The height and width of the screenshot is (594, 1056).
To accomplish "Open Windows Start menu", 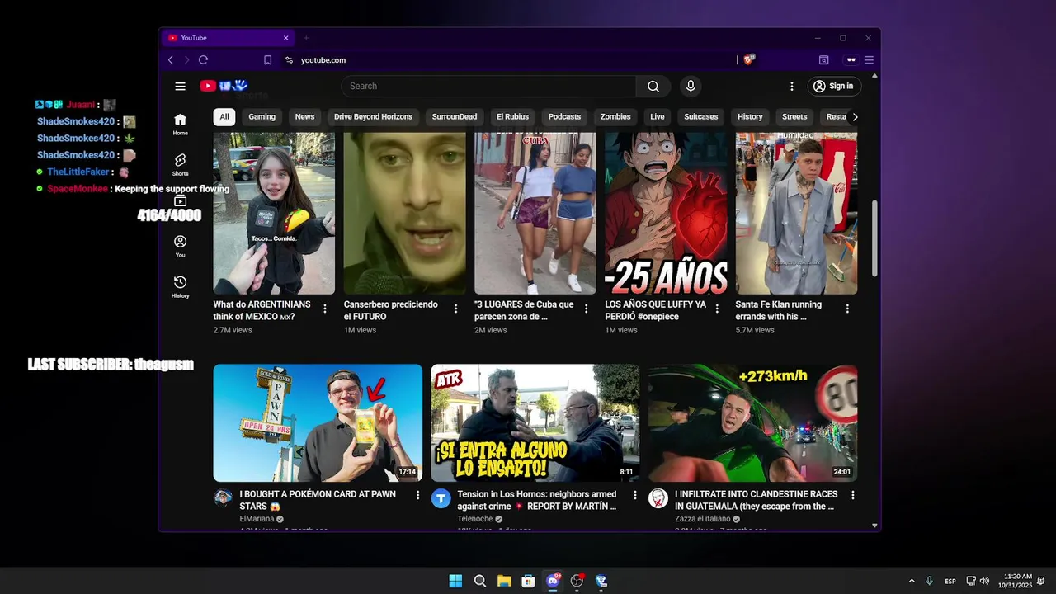I will (x=455, y=581).
